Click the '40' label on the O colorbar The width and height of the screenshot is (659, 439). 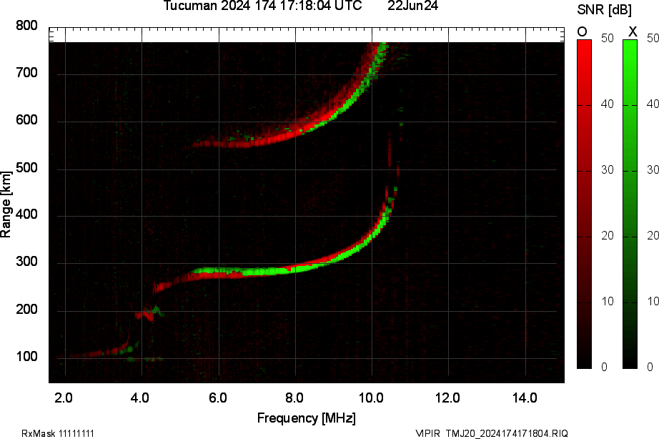[x=608, y=104]
